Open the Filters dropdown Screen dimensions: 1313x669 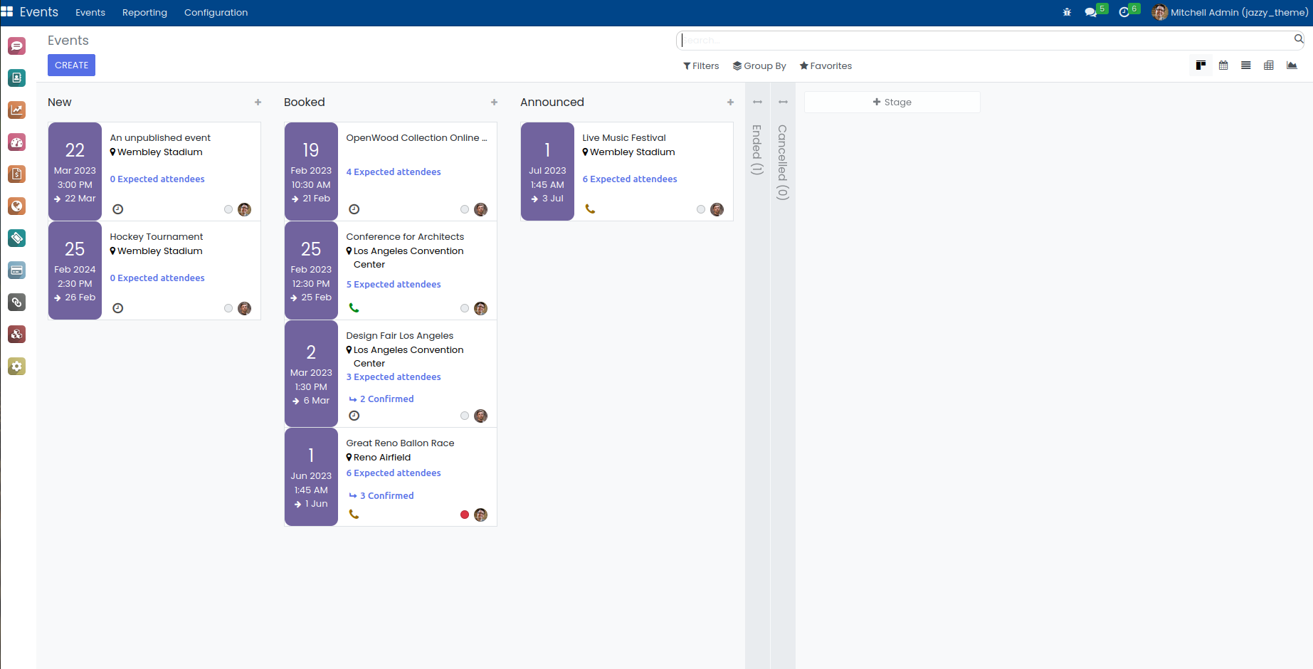[701, 65]
